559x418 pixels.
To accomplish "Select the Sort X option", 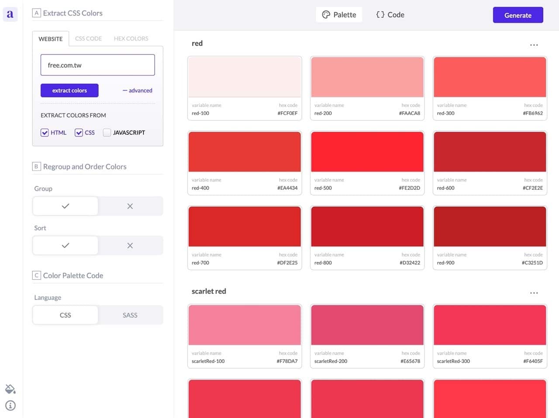I will (x=130, y=245).
